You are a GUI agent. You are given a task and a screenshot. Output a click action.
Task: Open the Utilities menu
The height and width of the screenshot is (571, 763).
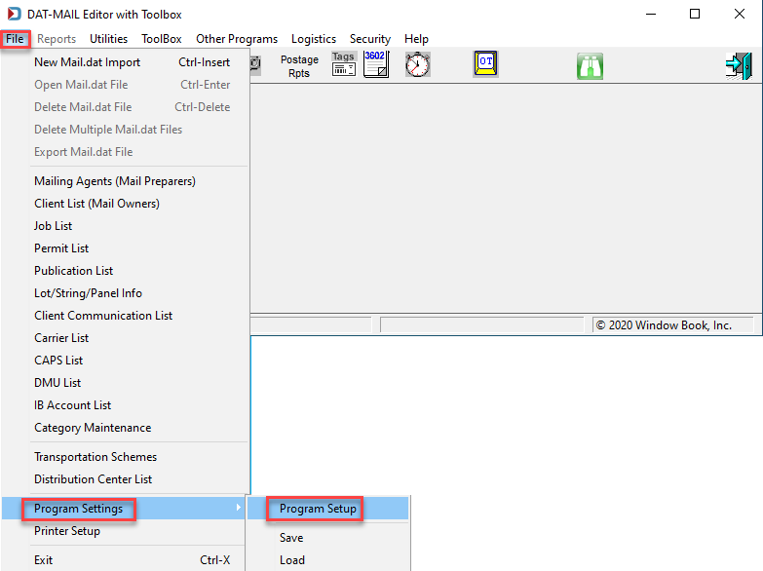click(108, 39)
